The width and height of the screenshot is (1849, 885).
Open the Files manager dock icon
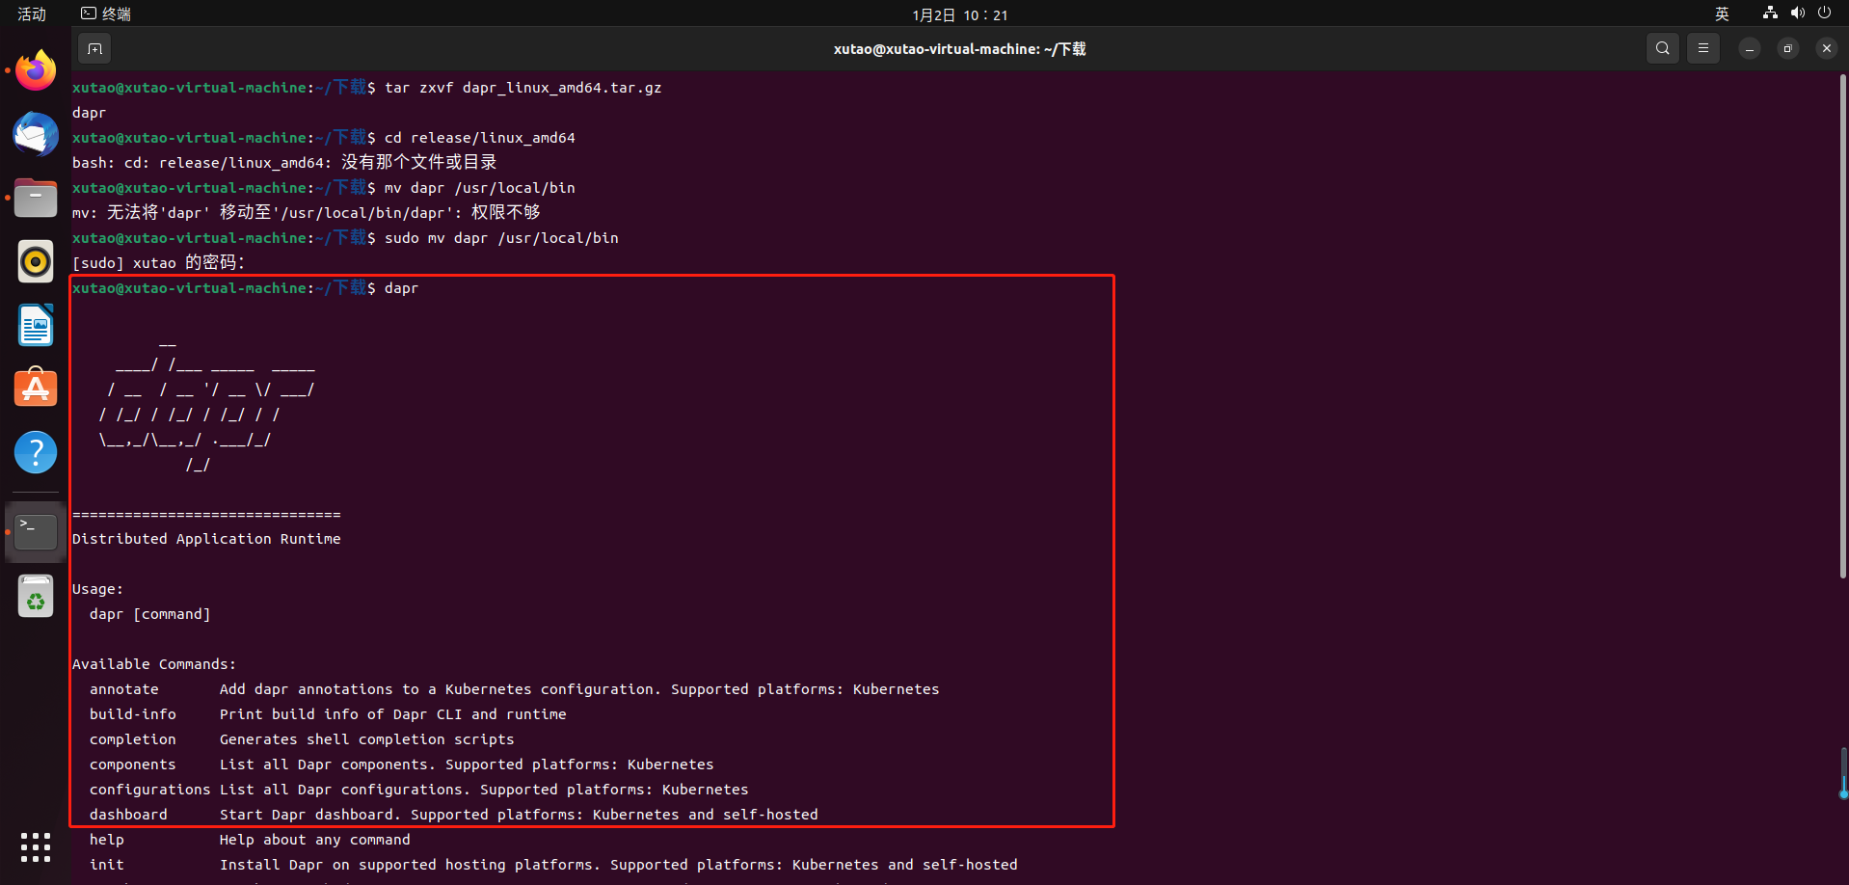tap(36, 198)
